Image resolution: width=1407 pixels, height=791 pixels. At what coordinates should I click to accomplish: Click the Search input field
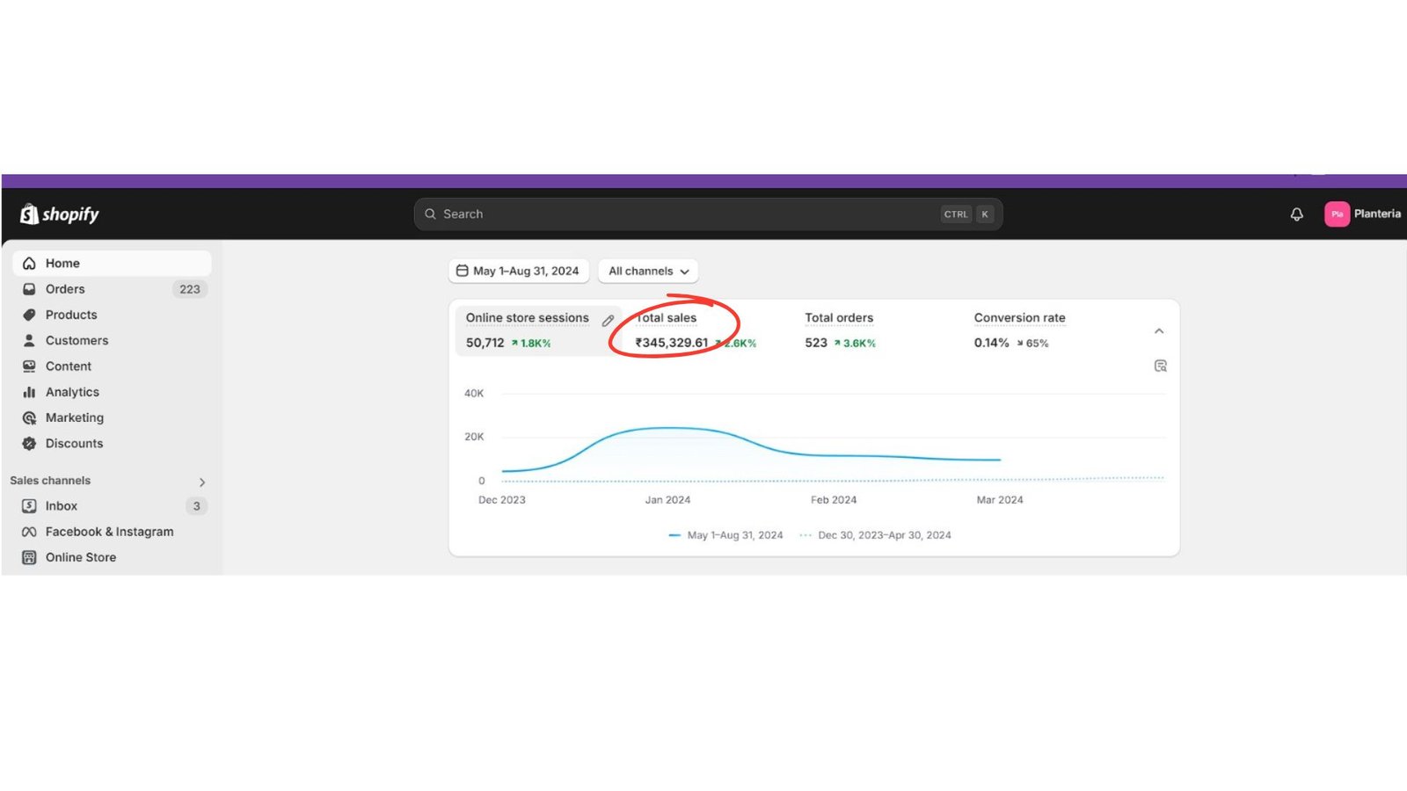(x=708, y=214)
